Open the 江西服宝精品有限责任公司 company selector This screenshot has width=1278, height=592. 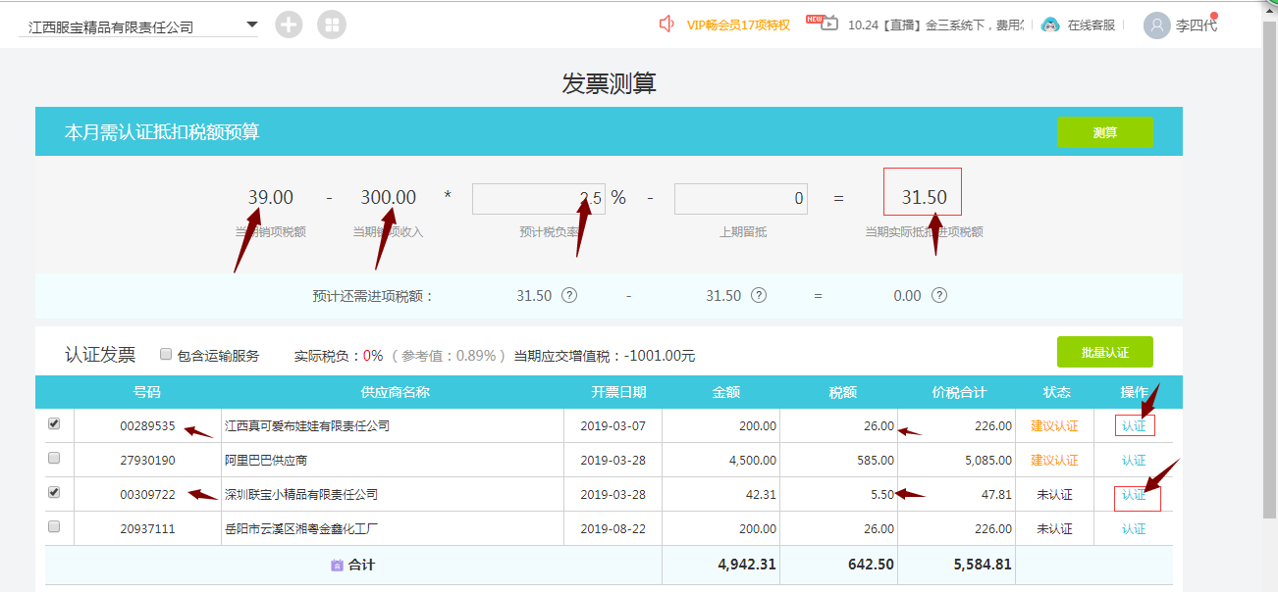(128, 26)
